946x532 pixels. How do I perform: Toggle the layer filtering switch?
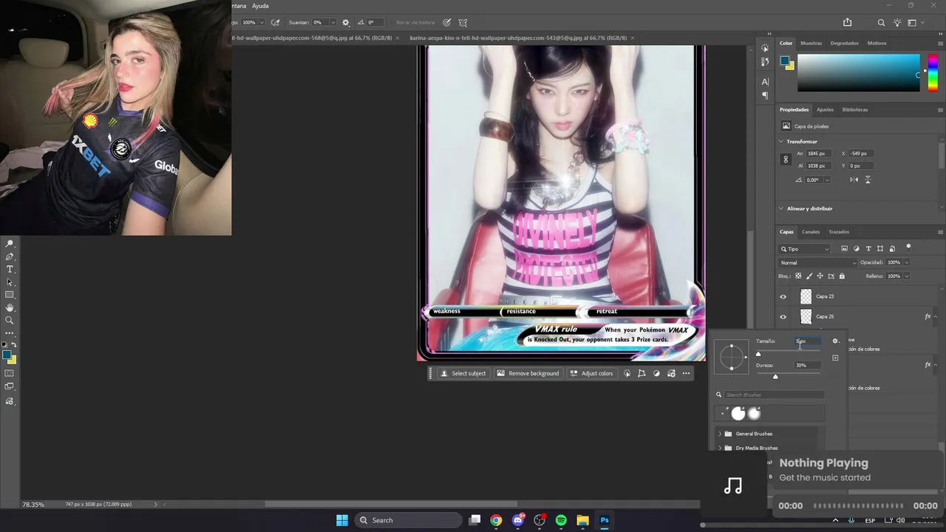909,248
